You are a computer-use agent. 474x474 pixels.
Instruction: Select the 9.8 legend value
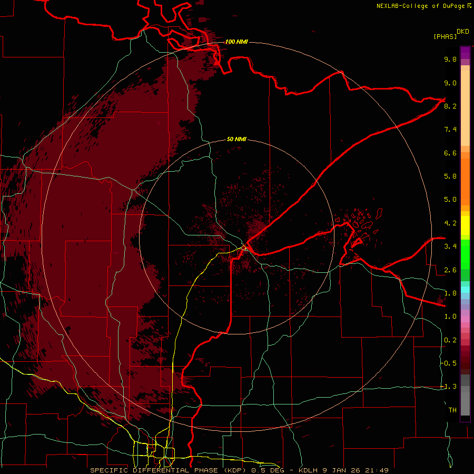point(450,59)
